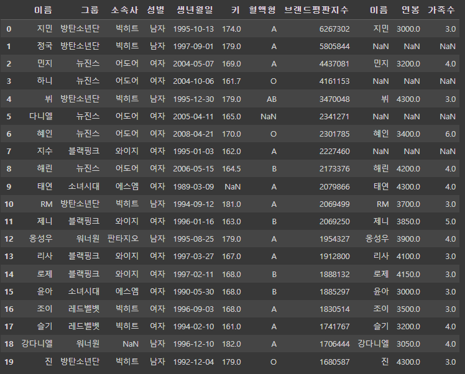Click the 브랜드평판지수 column header

(316, 10)
